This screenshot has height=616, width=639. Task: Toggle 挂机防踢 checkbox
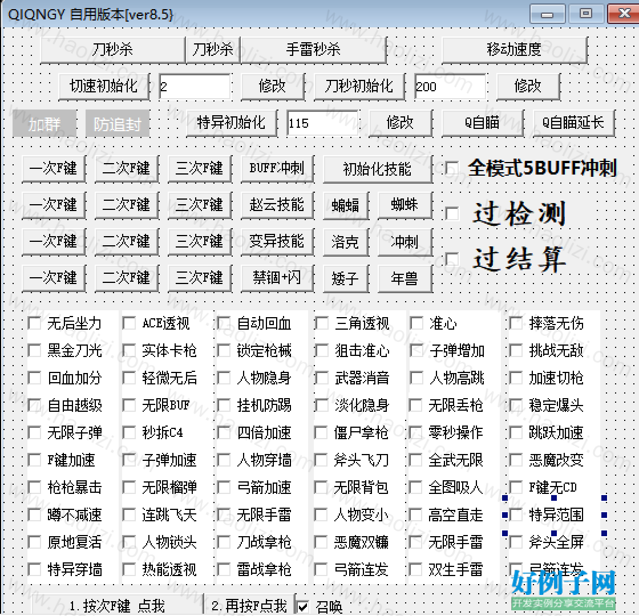tap(224, 406)
